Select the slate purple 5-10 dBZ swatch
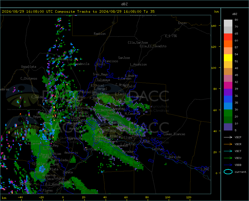 pyautogui.click(x=228, y=127)
